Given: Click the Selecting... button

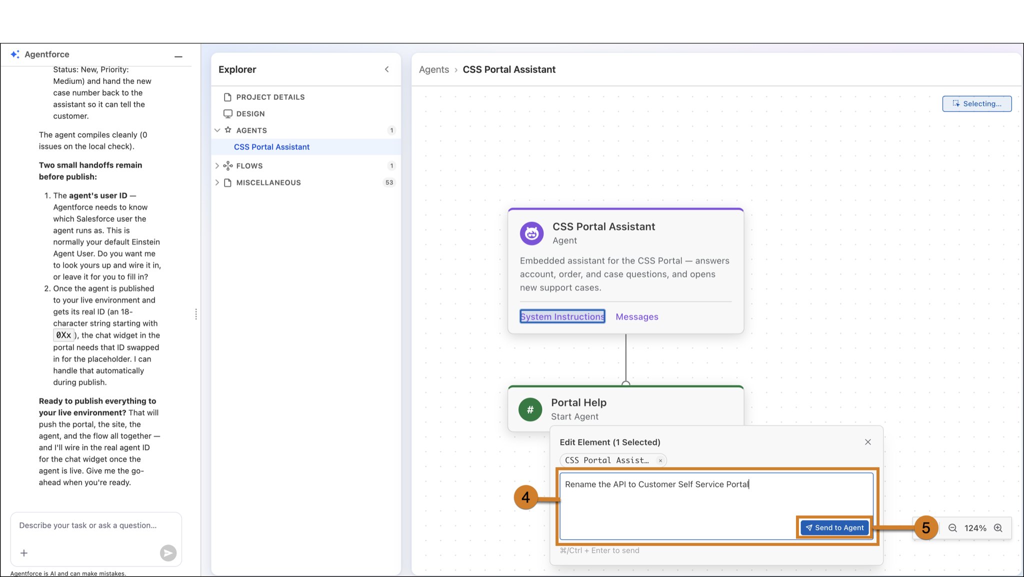Looking at the screenshot, I should click(x=976, y=103).
